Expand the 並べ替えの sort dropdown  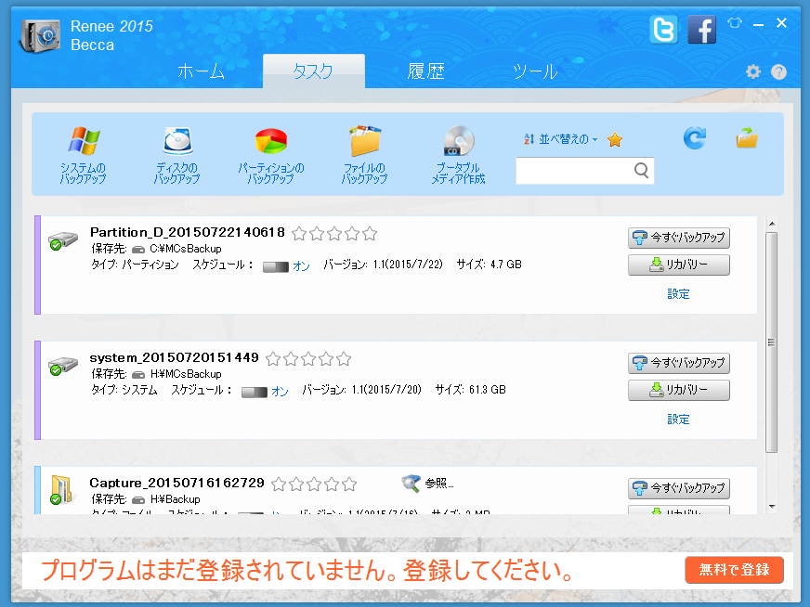pyautogui.click(x=561, y=139)
